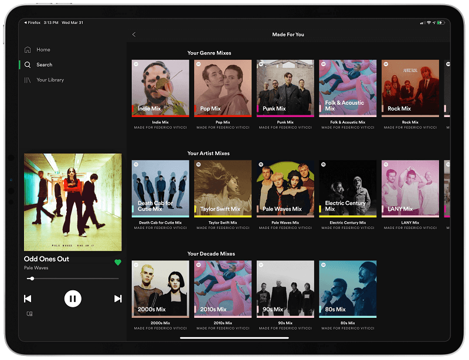Viewport: 469px width, 360px height.
Task: Open the Punk Mix cover
Action: tap(286, 88)
